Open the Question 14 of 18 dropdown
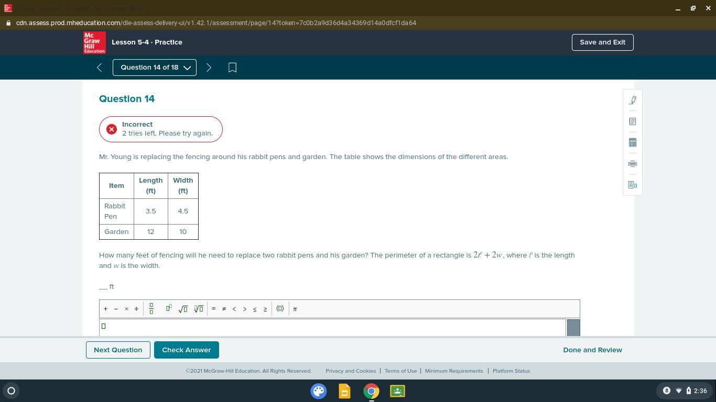 point(155,68)
